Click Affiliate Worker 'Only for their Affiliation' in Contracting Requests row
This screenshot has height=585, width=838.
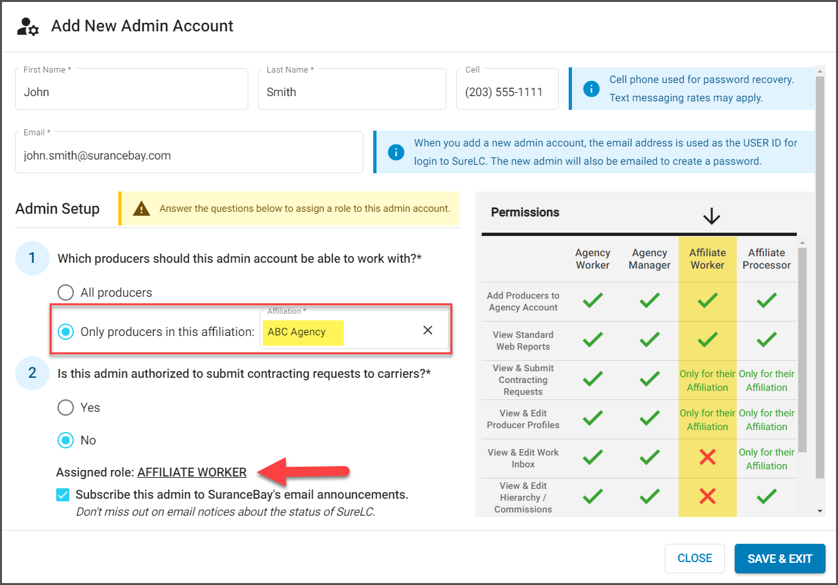coord(707,380)
